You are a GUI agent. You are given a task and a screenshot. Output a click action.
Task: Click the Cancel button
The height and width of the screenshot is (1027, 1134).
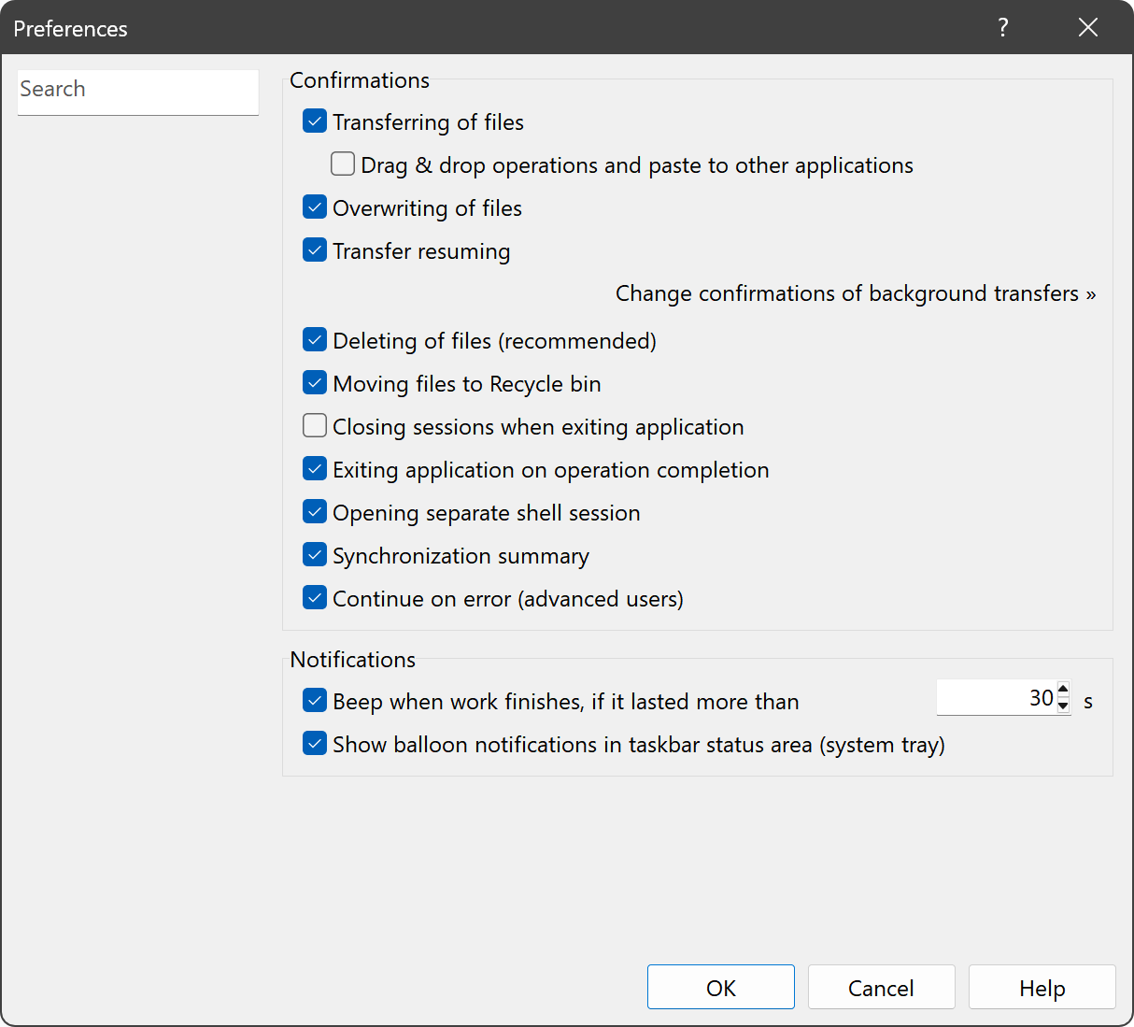click(x=881, y=988)
